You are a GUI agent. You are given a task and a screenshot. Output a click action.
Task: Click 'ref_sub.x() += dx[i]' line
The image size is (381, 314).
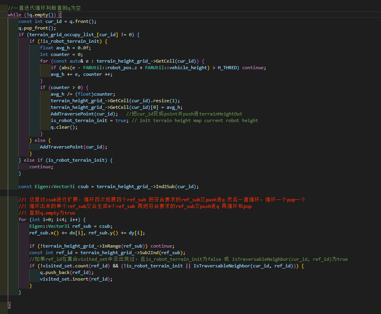(87, 233)
